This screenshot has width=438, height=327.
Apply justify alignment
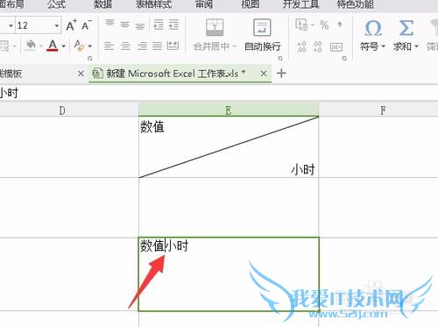tap(157, 46)
